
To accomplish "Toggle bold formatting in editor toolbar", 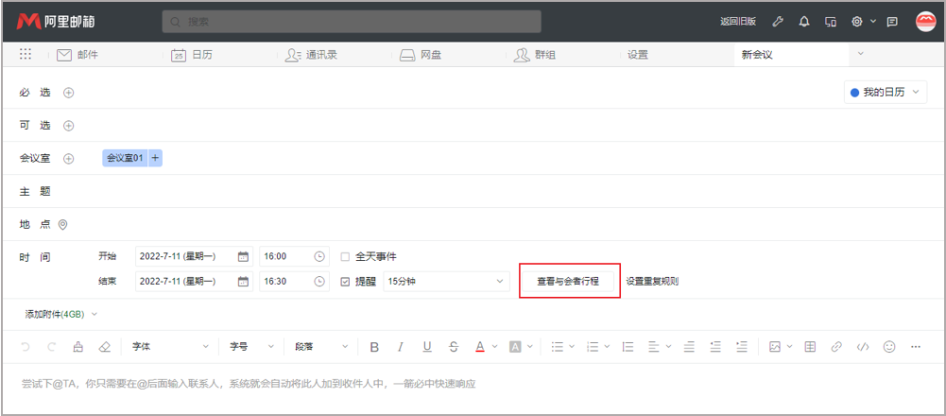I will (x=374, y=347).
